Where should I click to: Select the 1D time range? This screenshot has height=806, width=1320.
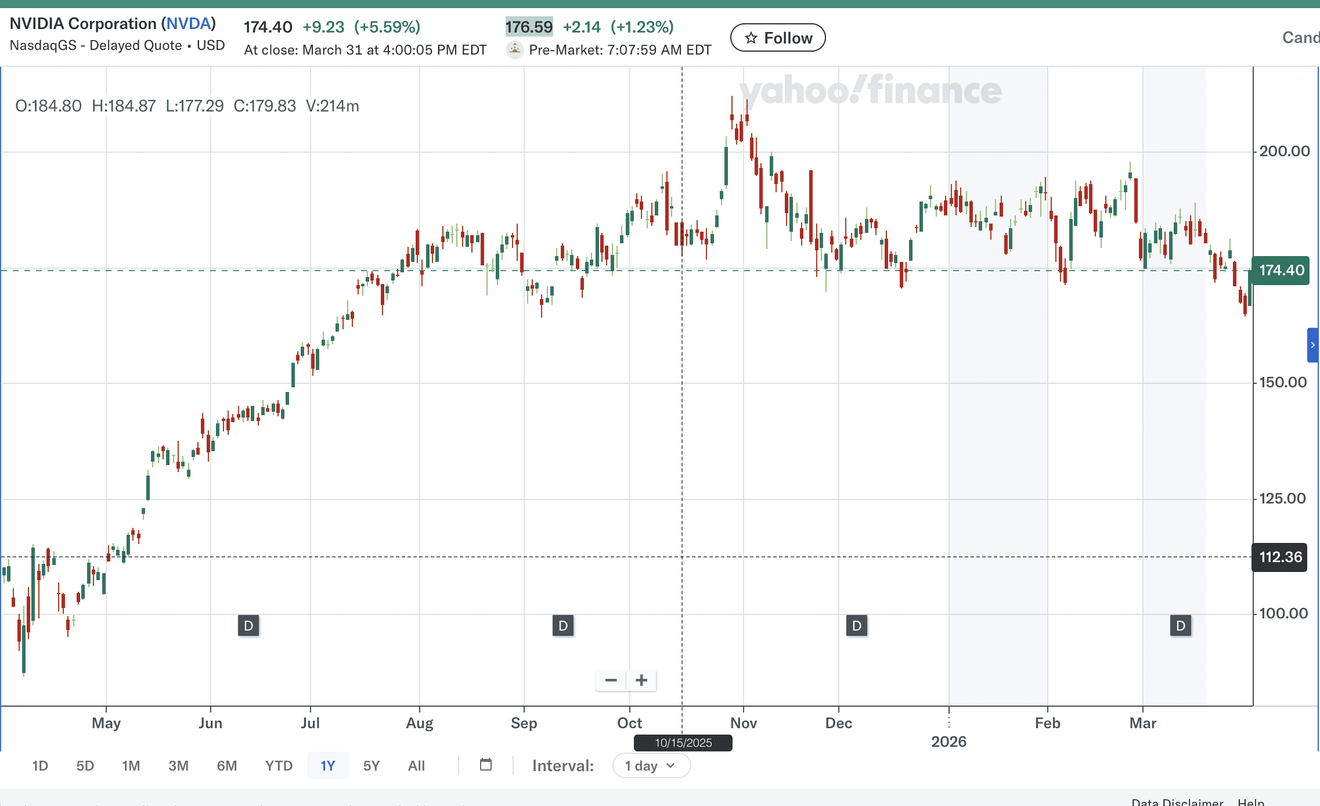40,765
